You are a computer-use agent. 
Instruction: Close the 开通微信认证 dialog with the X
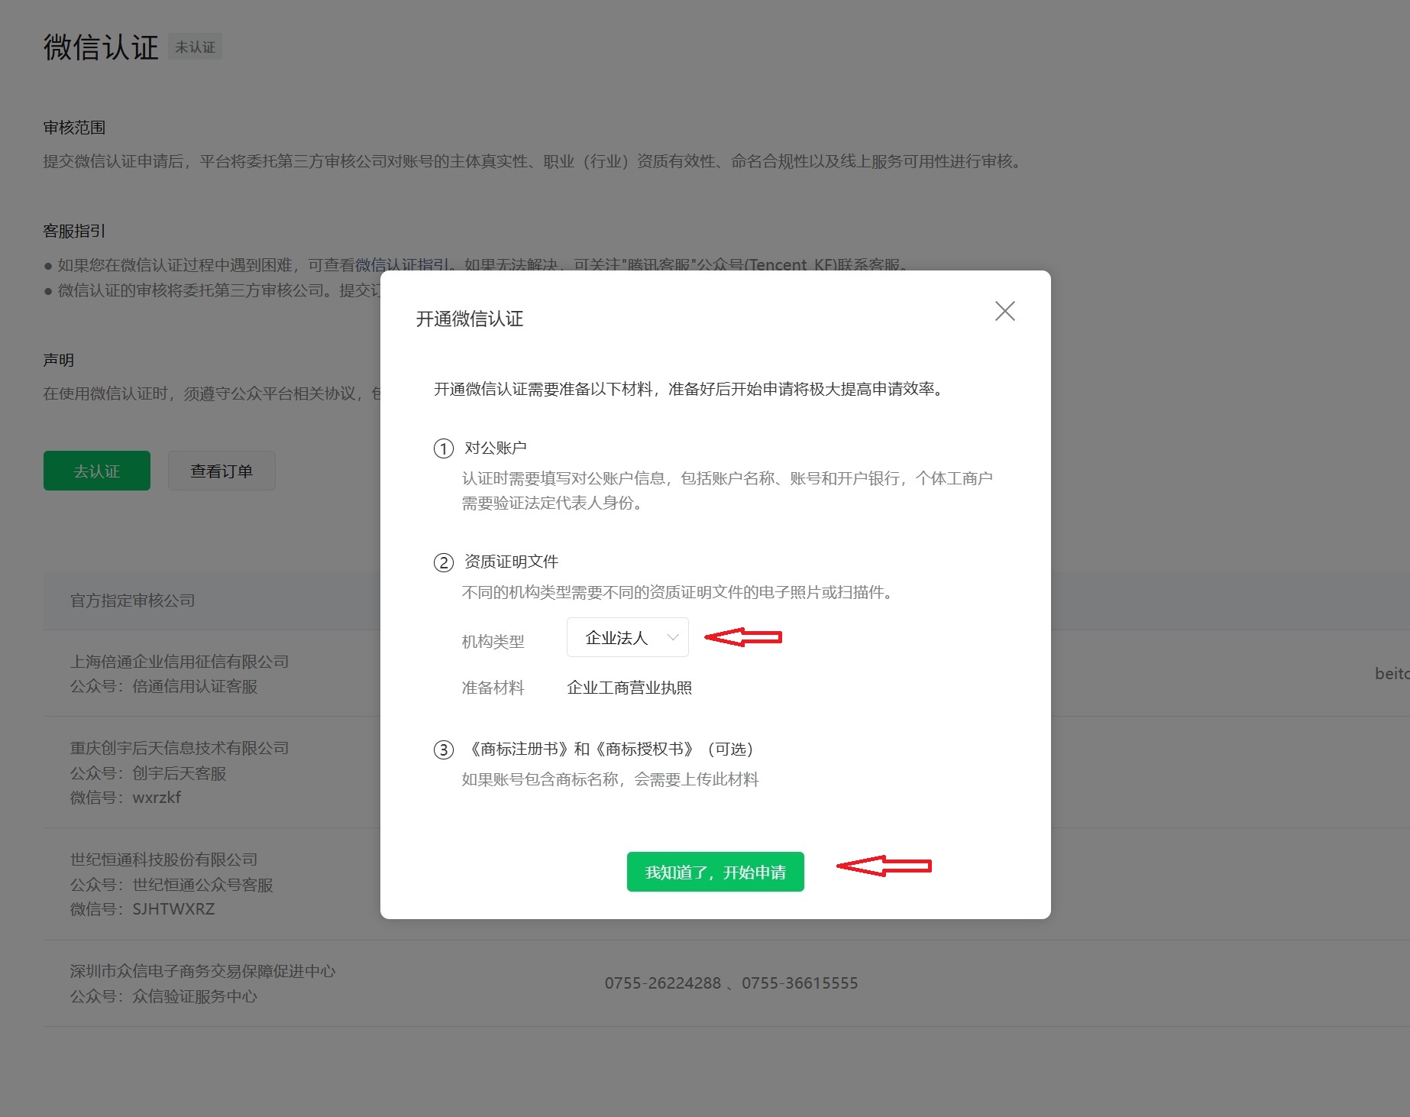(x=1004, y=311)
